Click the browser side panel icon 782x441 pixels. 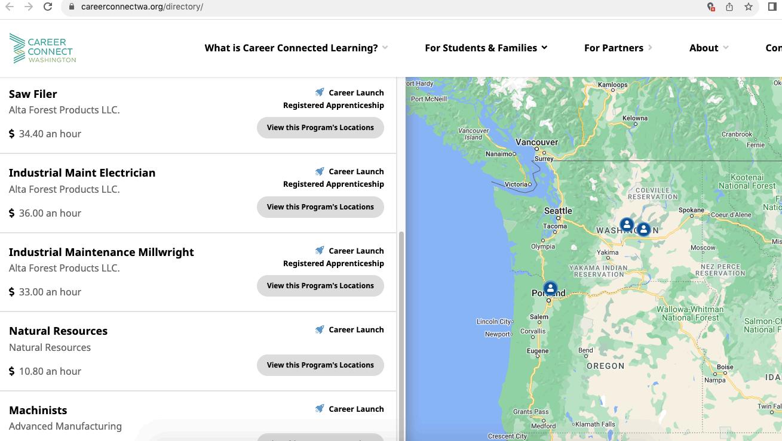click(772, 7)
